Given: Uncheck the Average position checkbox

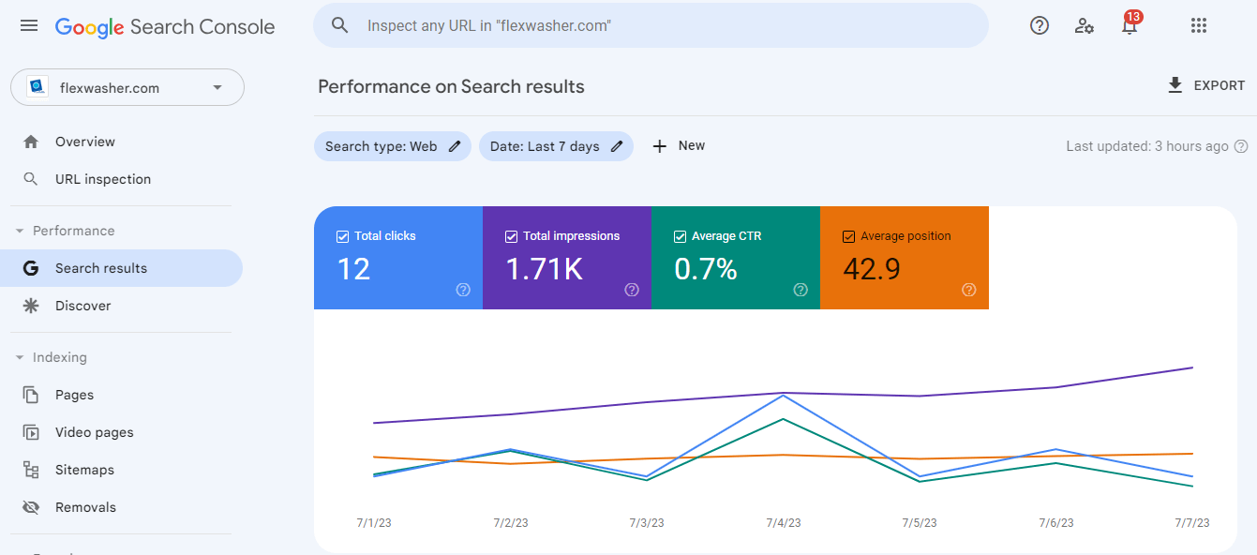Looking at the screenshot, I should [848, 236].
